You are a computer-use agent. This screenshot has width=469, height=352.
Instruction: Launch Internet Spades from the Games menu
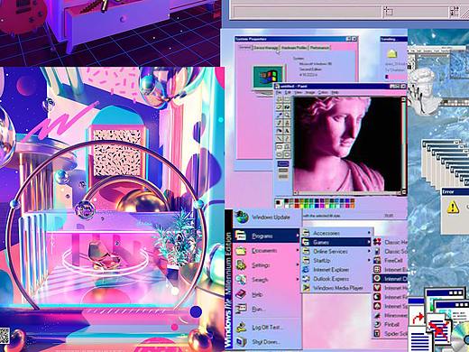point(391,306)
